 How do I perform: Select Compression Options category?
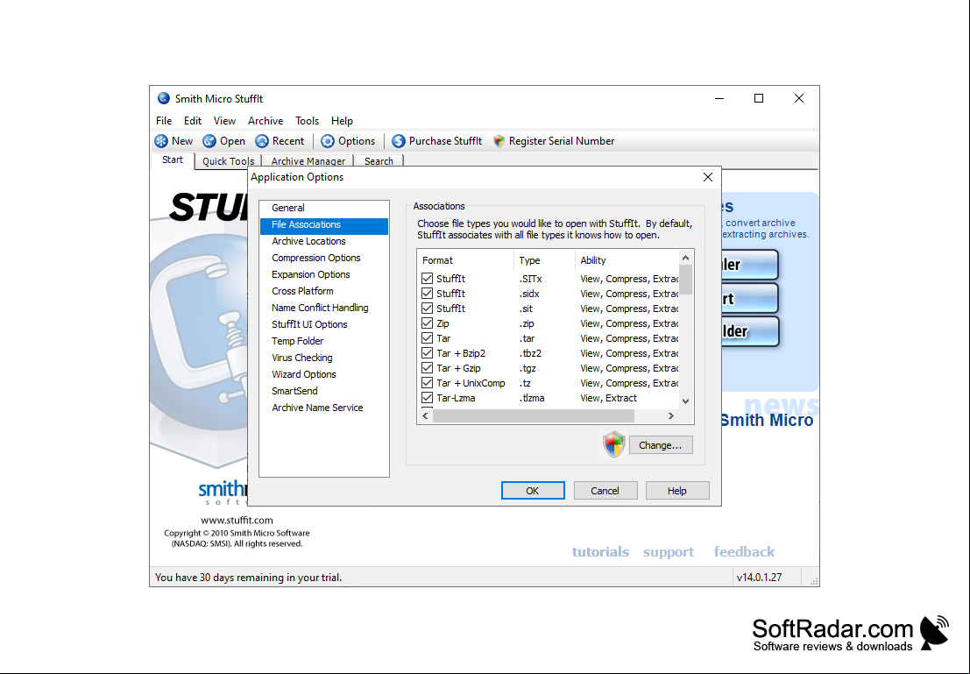[x=324, y=258]
